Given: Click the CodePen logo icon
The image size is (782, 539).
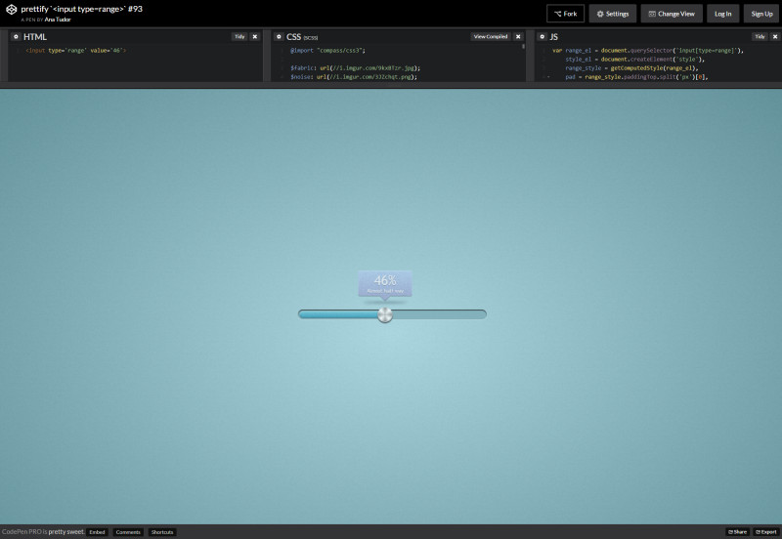Looking at the screenshot, I should pyautogui.click(x=11, y=13).
